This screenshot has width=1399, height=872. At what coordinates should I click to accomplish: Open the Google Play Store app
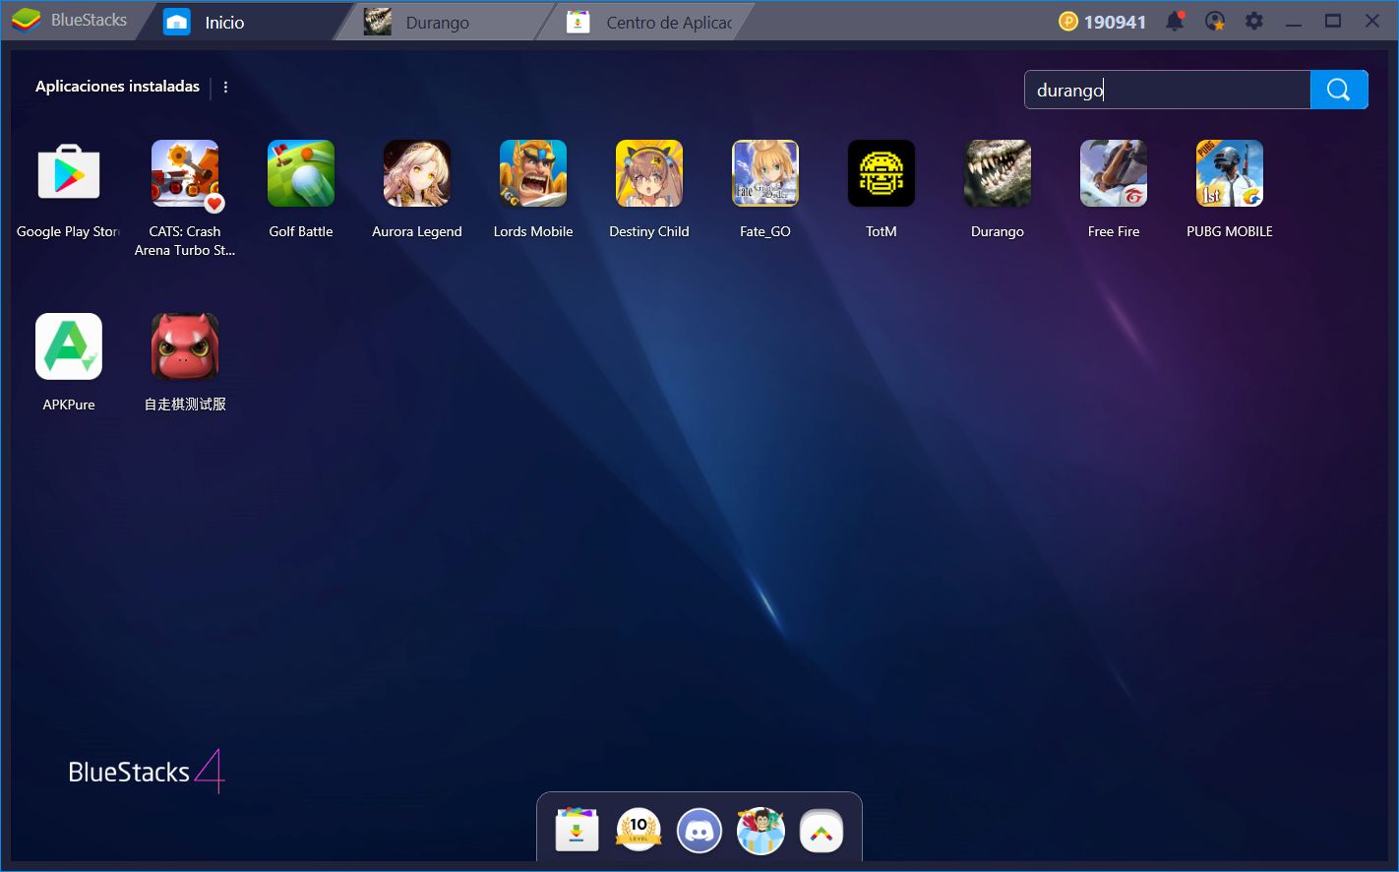click(69, 173)
